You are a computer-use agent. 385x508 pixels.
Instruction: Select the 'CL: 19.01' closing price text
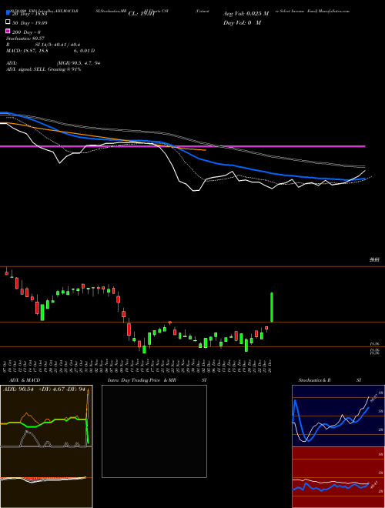pos(142,14)
